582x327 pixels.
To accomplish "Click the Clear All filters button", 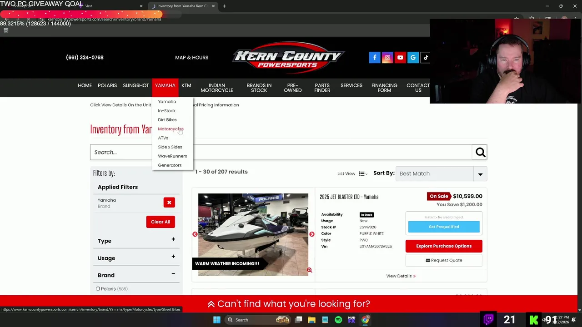I will (x=161, y=222).
